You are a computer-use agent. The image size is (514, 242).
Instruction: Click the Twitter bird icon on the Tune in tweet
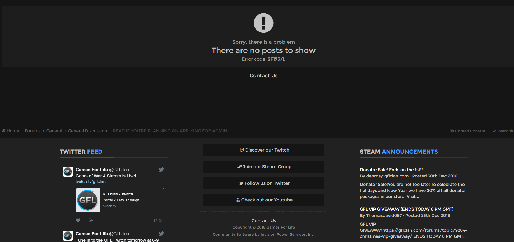[161, 234]
